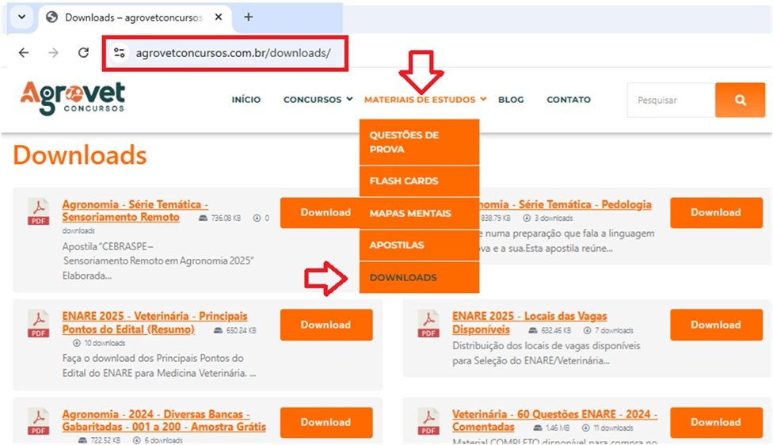Open site information icon in address bar
The width and height of the screenshot is (773, 445).
(x=120, y=52)
